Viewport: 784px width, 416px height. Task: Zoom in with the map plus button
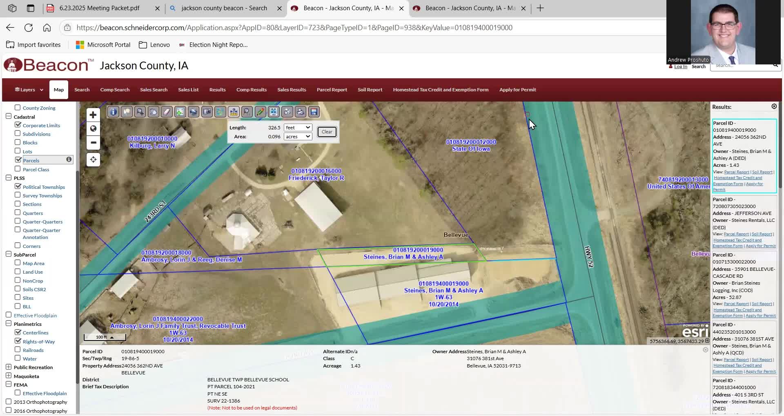(93, 115)
